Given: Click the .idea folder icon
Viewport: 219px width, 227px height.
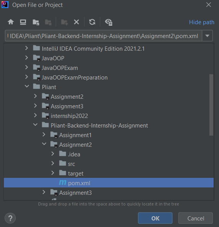Looking at the screenshot, I should point(63,154).
